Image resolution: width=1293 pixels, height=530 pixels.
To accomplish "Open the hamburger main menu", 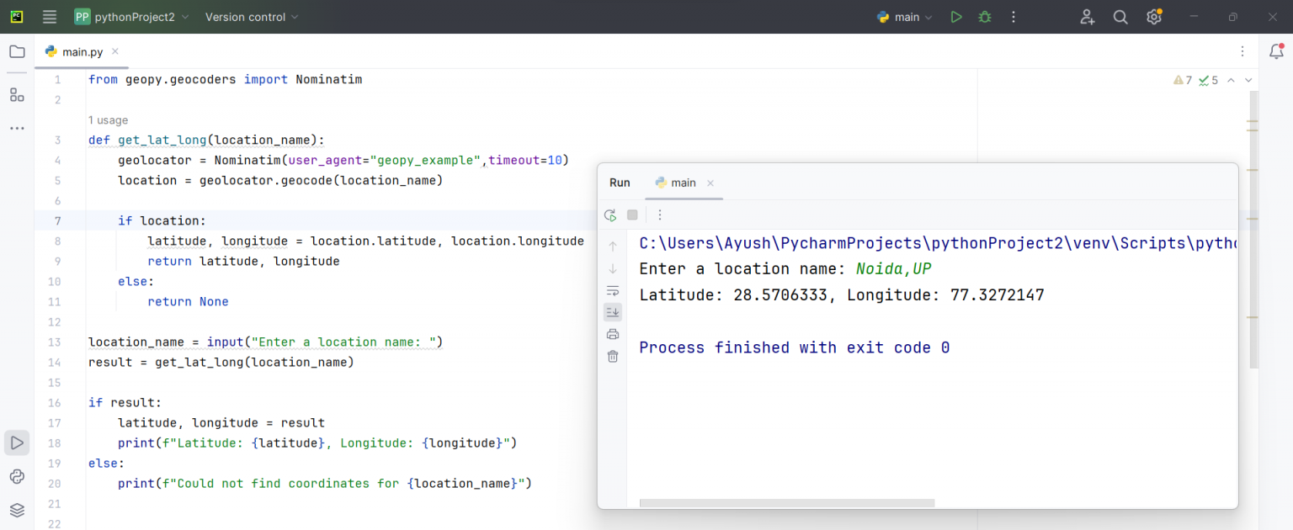I will click(50, 16).
